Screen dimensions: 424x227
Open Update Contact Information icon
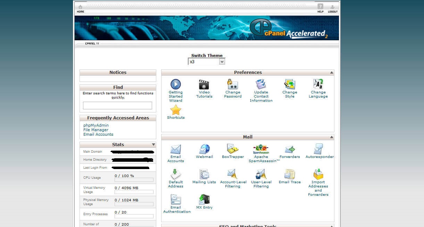click(x=261, y=84)
